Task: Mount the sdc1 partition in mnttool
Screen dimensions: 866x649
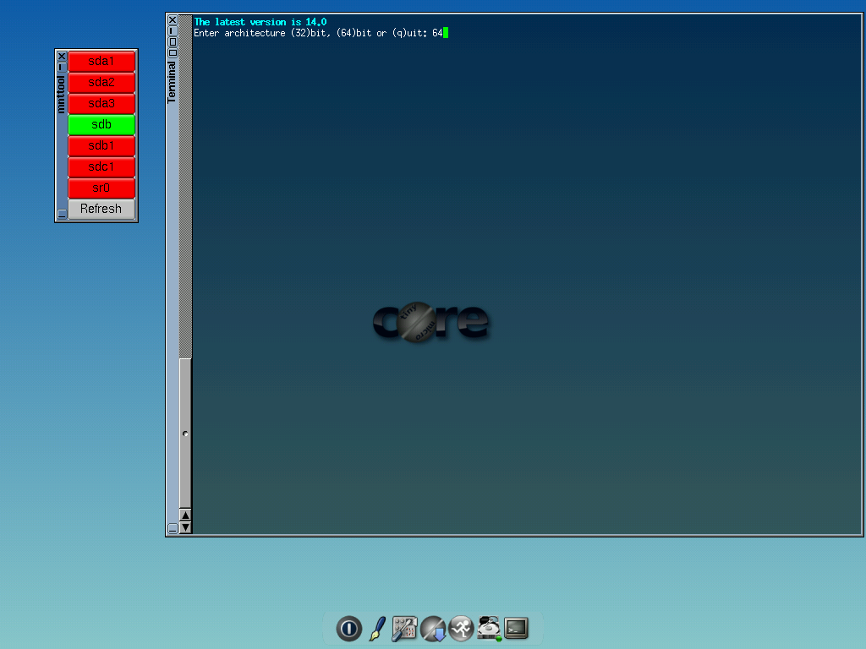Action: 101,166
